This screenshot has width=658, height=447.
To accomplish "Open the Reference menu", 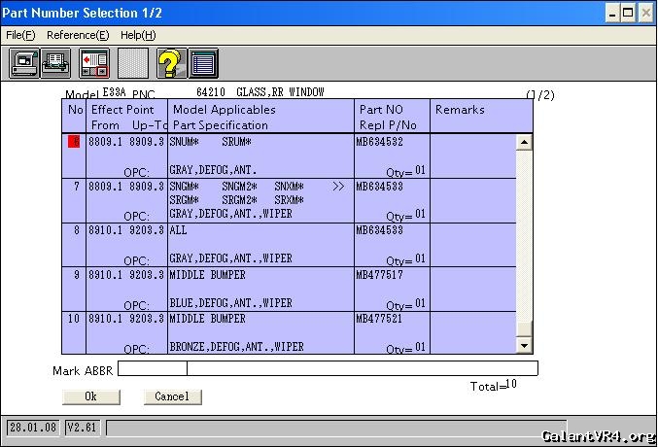I will coord(78,35).
